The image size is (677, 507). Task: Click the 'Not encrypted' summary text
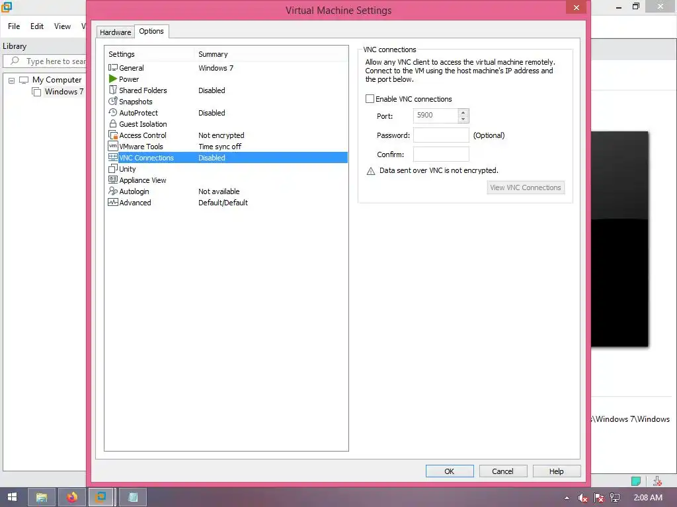coord(221,135)
